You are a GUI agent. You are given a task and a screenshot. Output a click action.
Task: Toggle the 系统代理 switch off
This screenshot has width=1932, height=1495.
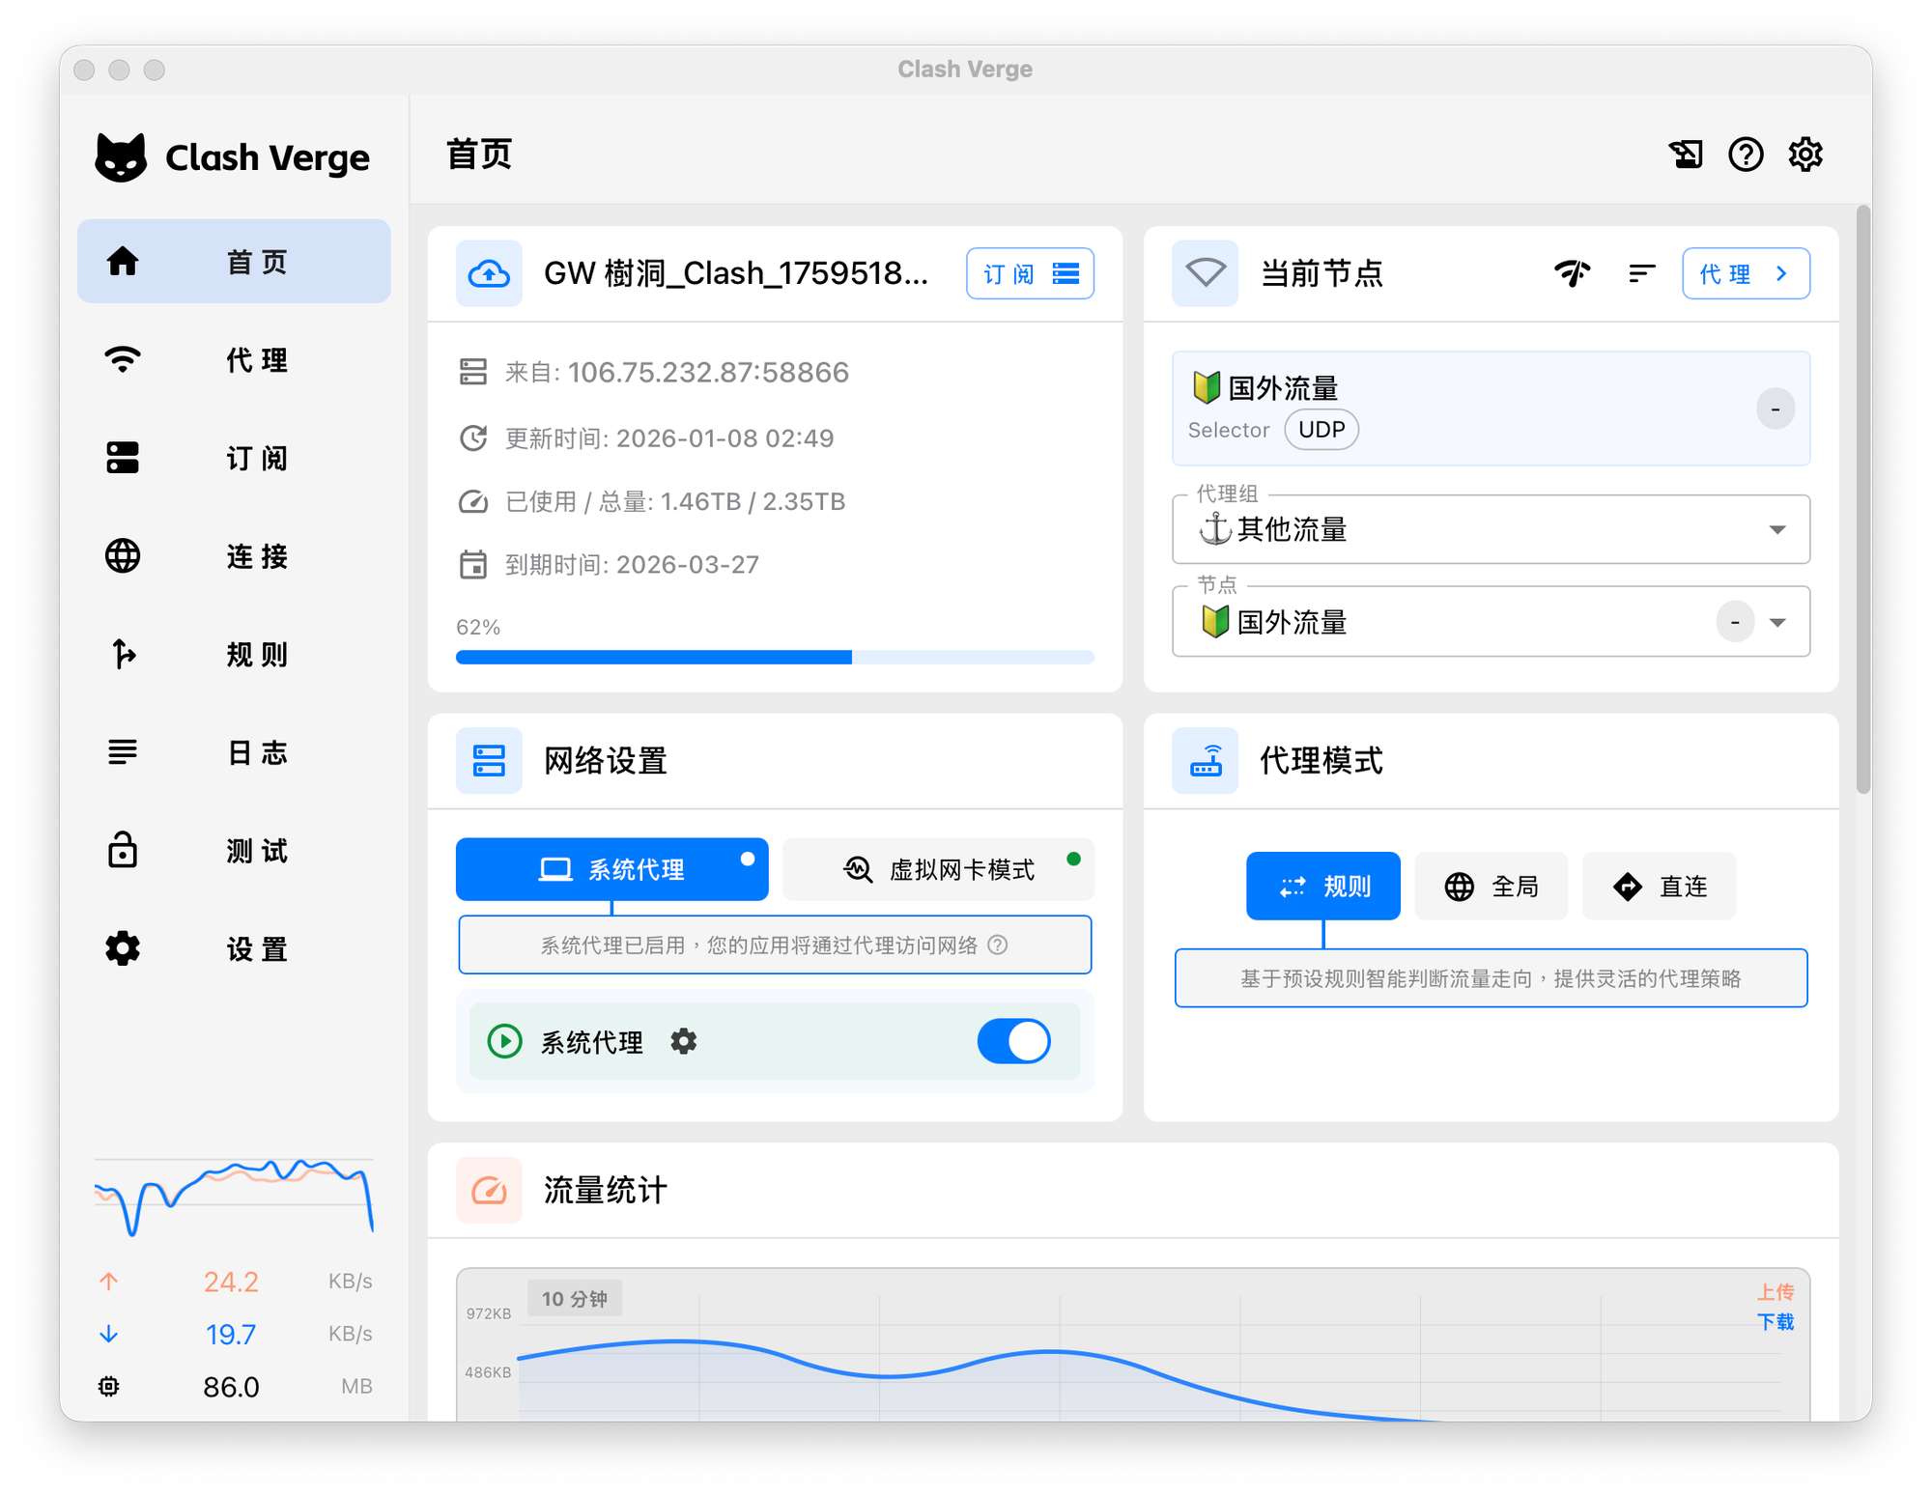pos(1012,1041)
